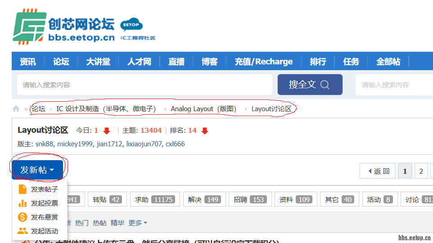The image size is (433, 243).
Task: Open the 更多 sorting dropdown
Action: point(138,223)
